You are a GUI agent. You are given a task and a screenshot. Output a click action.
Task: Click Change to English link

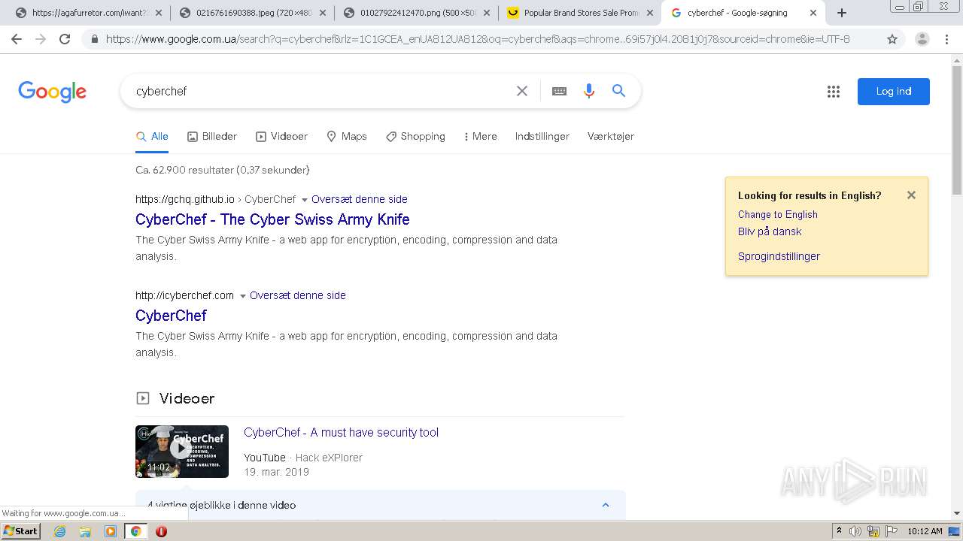pyautogui.click(x=778, y=214)
